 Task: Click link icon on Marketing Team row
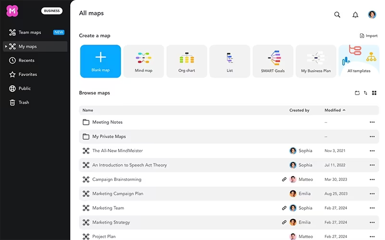point(284,208)
